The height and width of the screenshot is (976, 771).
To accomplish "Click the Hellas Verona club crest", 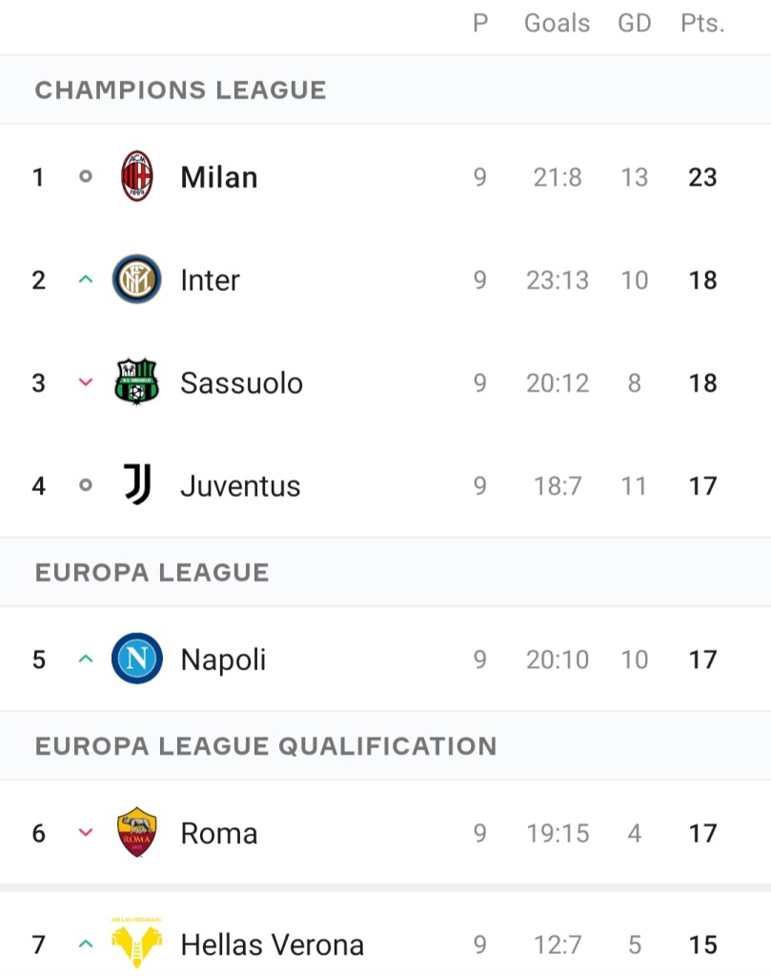I will [x=137, y=944].
